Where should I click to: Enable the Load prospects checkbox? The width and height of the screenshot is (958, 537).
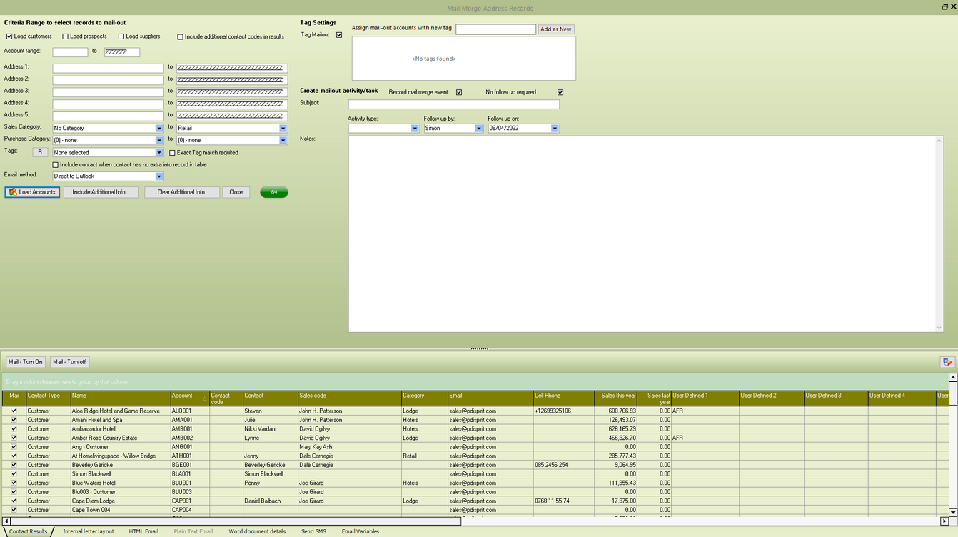click(x=66, y=36)
